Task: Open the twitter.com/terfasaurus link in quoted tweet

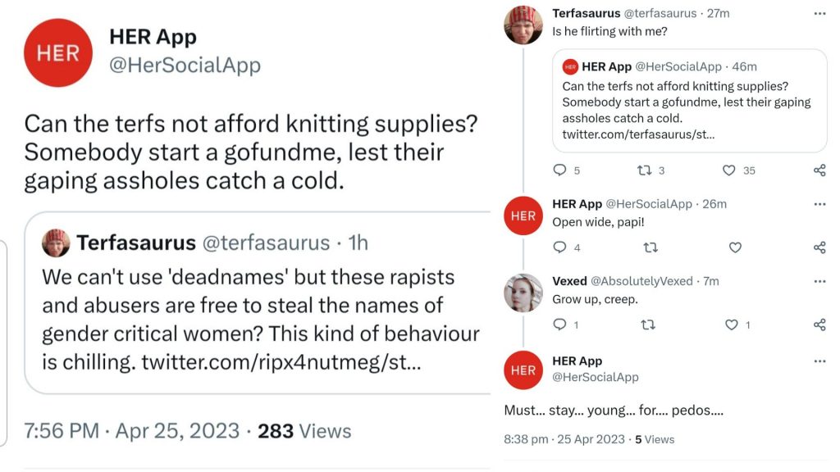Action: [x=638, y=134]
